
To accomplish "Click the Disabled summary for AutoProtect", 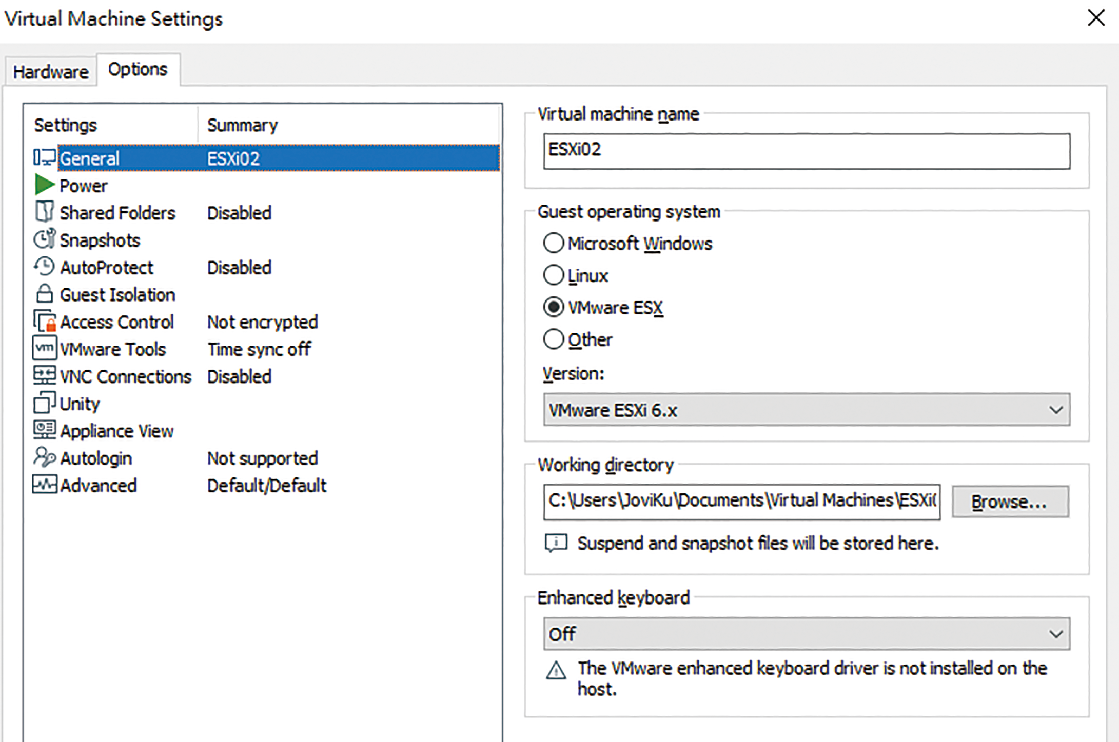I will click(x=239, y=267).
